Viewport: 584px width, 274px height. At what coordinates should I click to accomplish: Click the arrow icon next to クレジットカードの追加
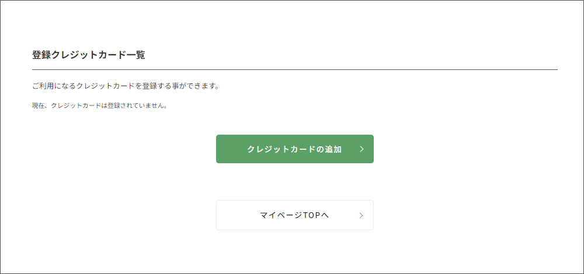point(361,149)
